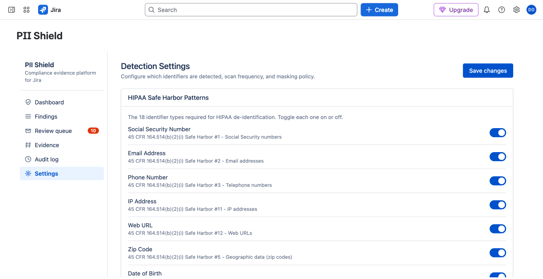Turn off IP Address detection
The height and width of the screenshot is (279, 543).
pos(498,205)
